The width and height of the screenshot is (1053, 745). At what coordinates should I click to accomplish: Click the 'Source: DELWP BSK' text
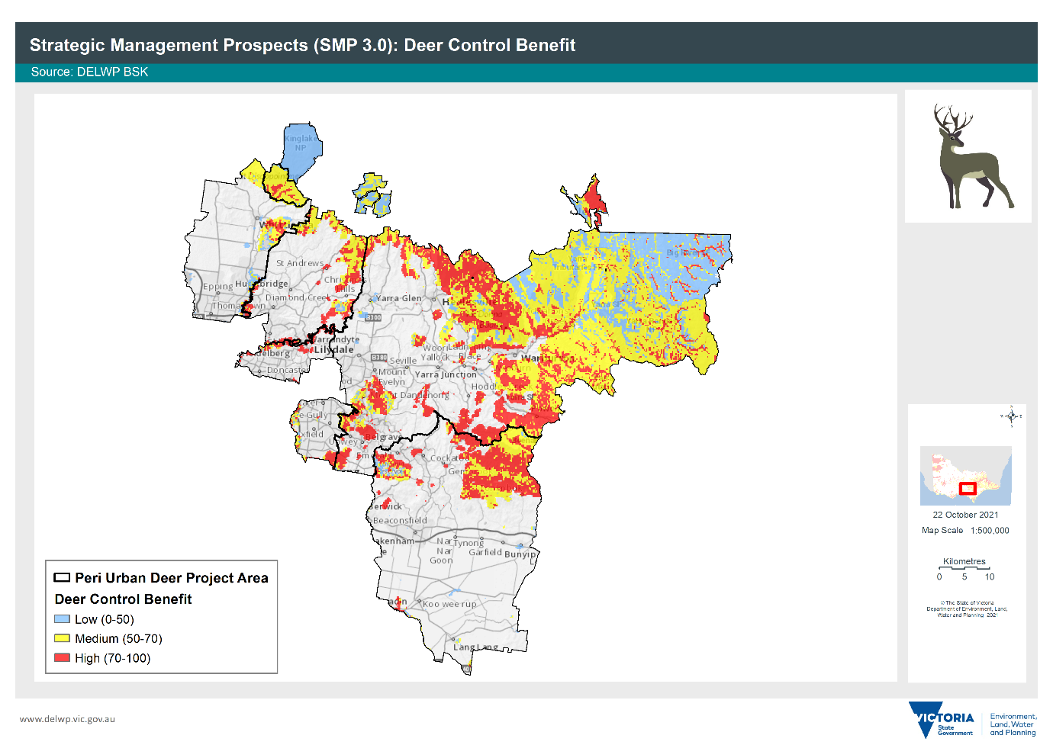[89, 72]
